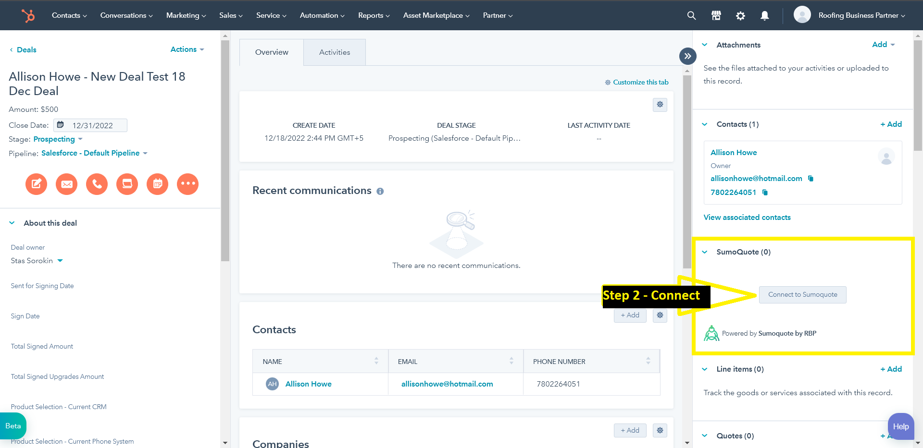Click the user avatar icon
Screen dimensions: 923x448
(x=802, y=15)
